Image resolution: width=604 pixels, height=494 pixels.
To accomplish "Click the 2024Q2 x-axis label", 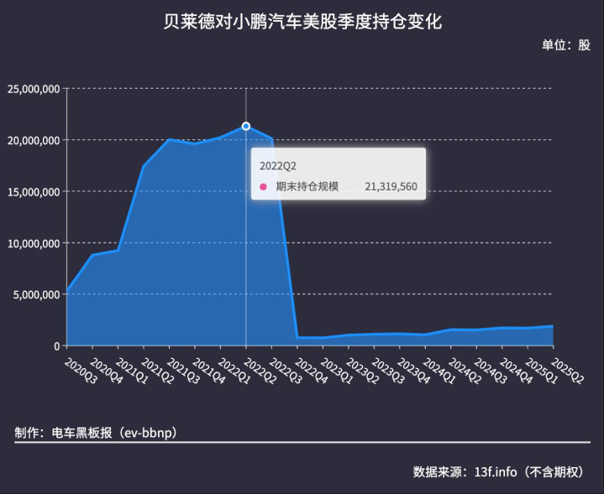I will coord(465,371).
